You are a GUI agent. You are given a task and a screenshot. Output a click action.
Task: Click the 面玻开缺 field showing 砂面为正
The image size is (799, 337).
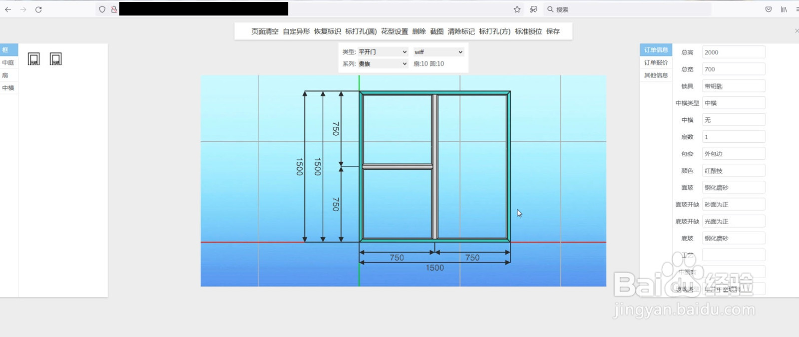point(734,205)
